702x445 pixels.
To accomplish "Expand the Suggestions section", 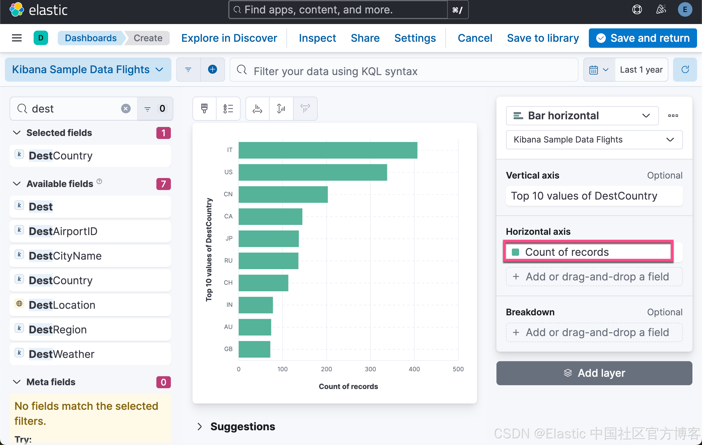I will click(x=200, y=426).
